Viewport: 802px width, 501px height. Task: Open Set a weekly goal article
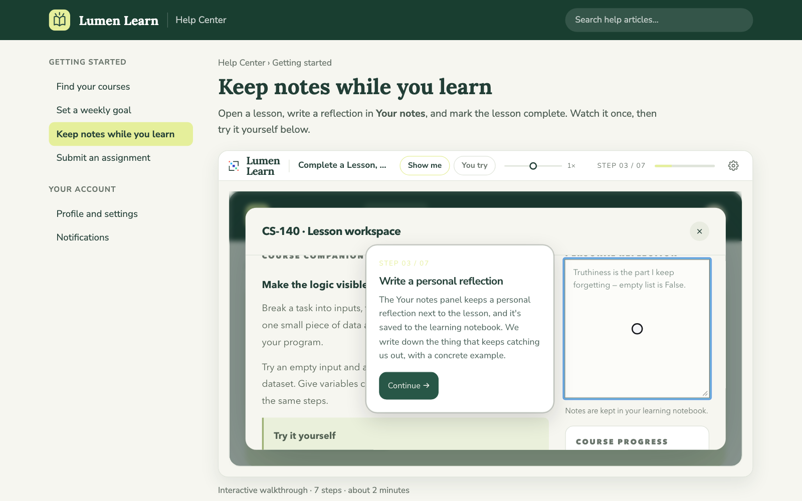[94, 110]
